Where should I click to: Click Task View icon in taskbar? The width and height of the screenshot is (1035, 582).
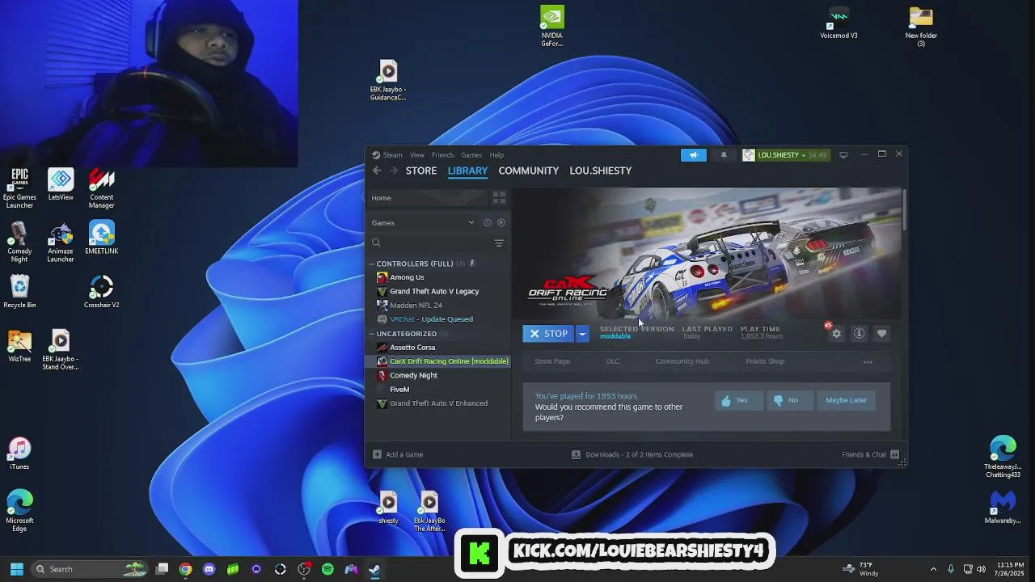click(x=162, y=569)
